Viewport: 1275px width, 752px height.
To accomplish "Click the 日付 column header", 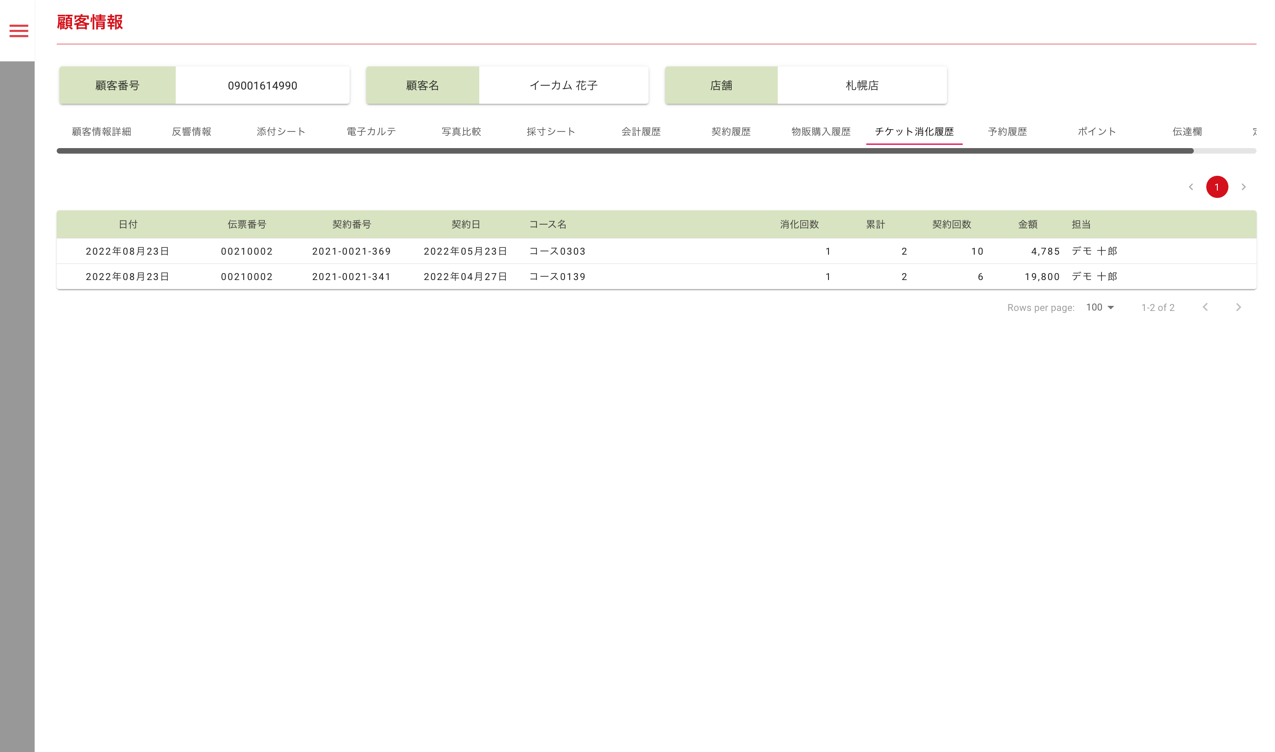I will point(128,225).
